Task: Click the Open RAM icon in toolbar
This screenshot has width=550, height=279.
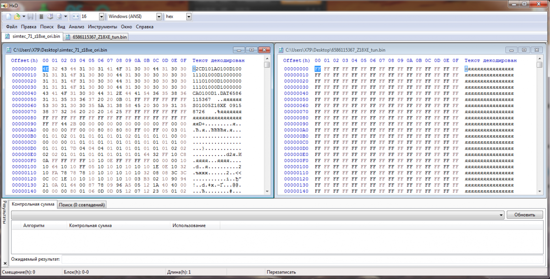Action: click(x=41, y=16)
